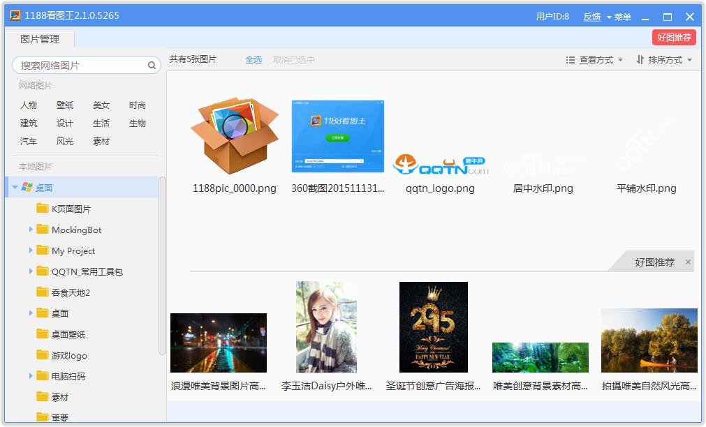Image resolution: width=706 pixels, height=427 pixels.
Task: Click the 全选 select all link
Action: tap(253, 60)
